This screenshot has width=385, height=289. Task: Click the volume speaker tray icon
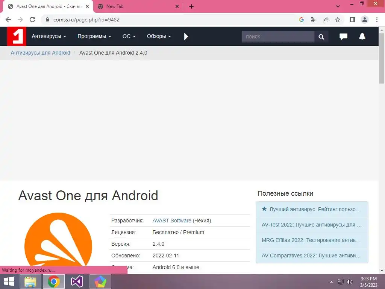pyautogui.click(x=349, y=282)
